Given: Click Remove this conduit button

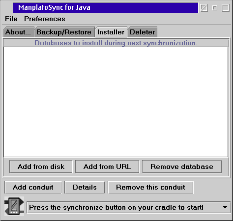Looking at the screenshot, I should tap(150, 187).
